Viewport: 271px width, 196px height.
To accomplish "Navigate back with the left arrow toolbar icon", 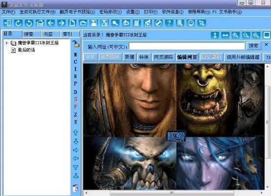I will point(50,23).
